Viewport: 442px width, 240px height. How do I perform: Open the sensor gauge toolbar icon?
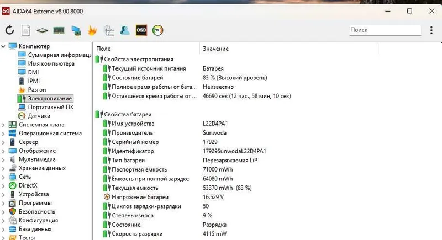coord(158,30)
